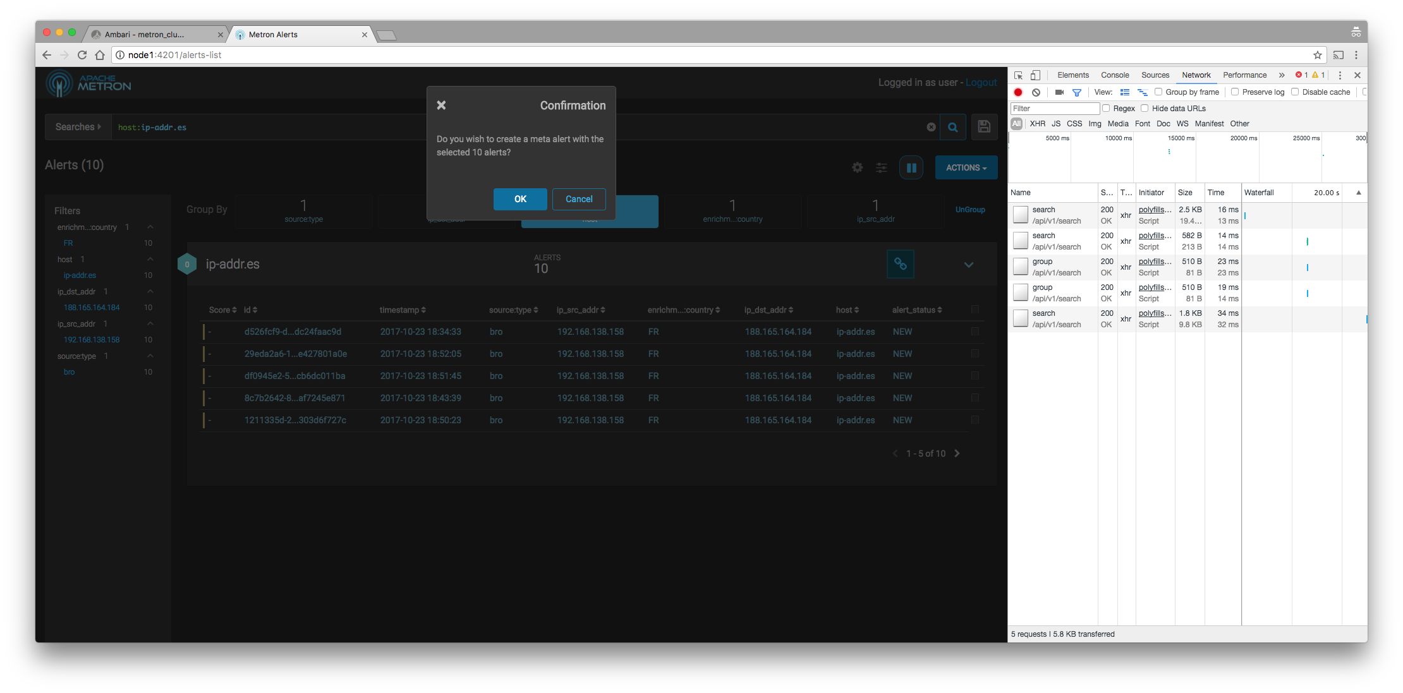The width and height of the screenshot is (1403, 693).
Task: Click DevTools clear network log icon
Action: click(1036, 92)
